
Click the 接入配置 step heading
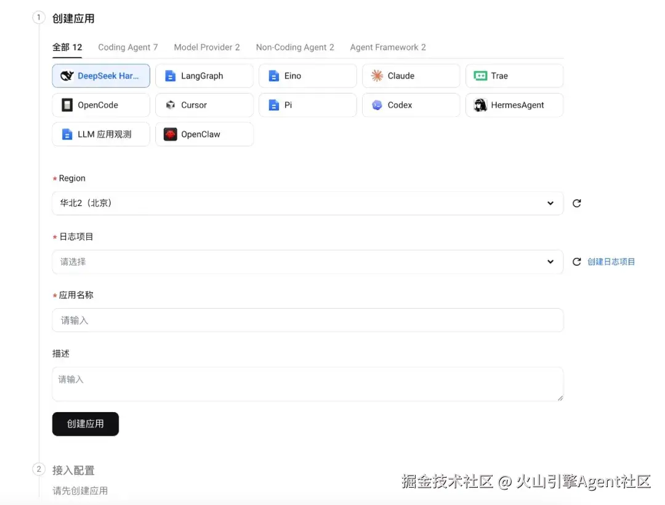coord(73,471)
